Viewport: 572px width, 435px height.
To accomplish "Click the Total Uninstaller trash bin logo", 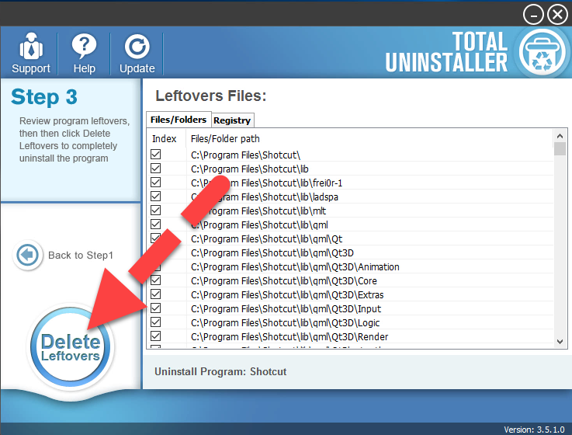I will 542,53.
